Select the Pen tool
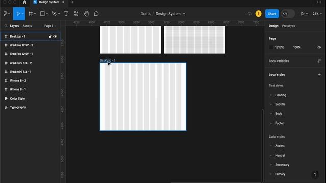 [x=55, y=14]
